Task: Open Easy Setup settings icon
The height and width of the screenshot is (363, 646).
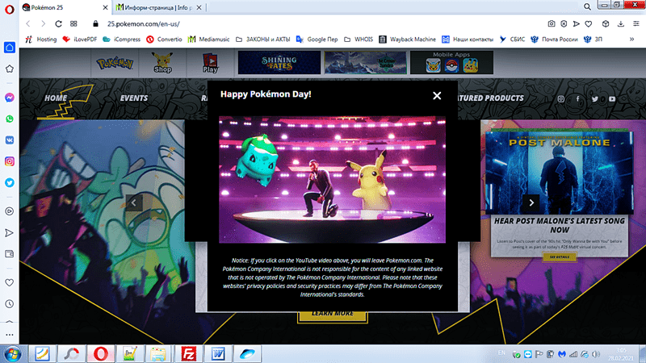Action: point(636,24)
